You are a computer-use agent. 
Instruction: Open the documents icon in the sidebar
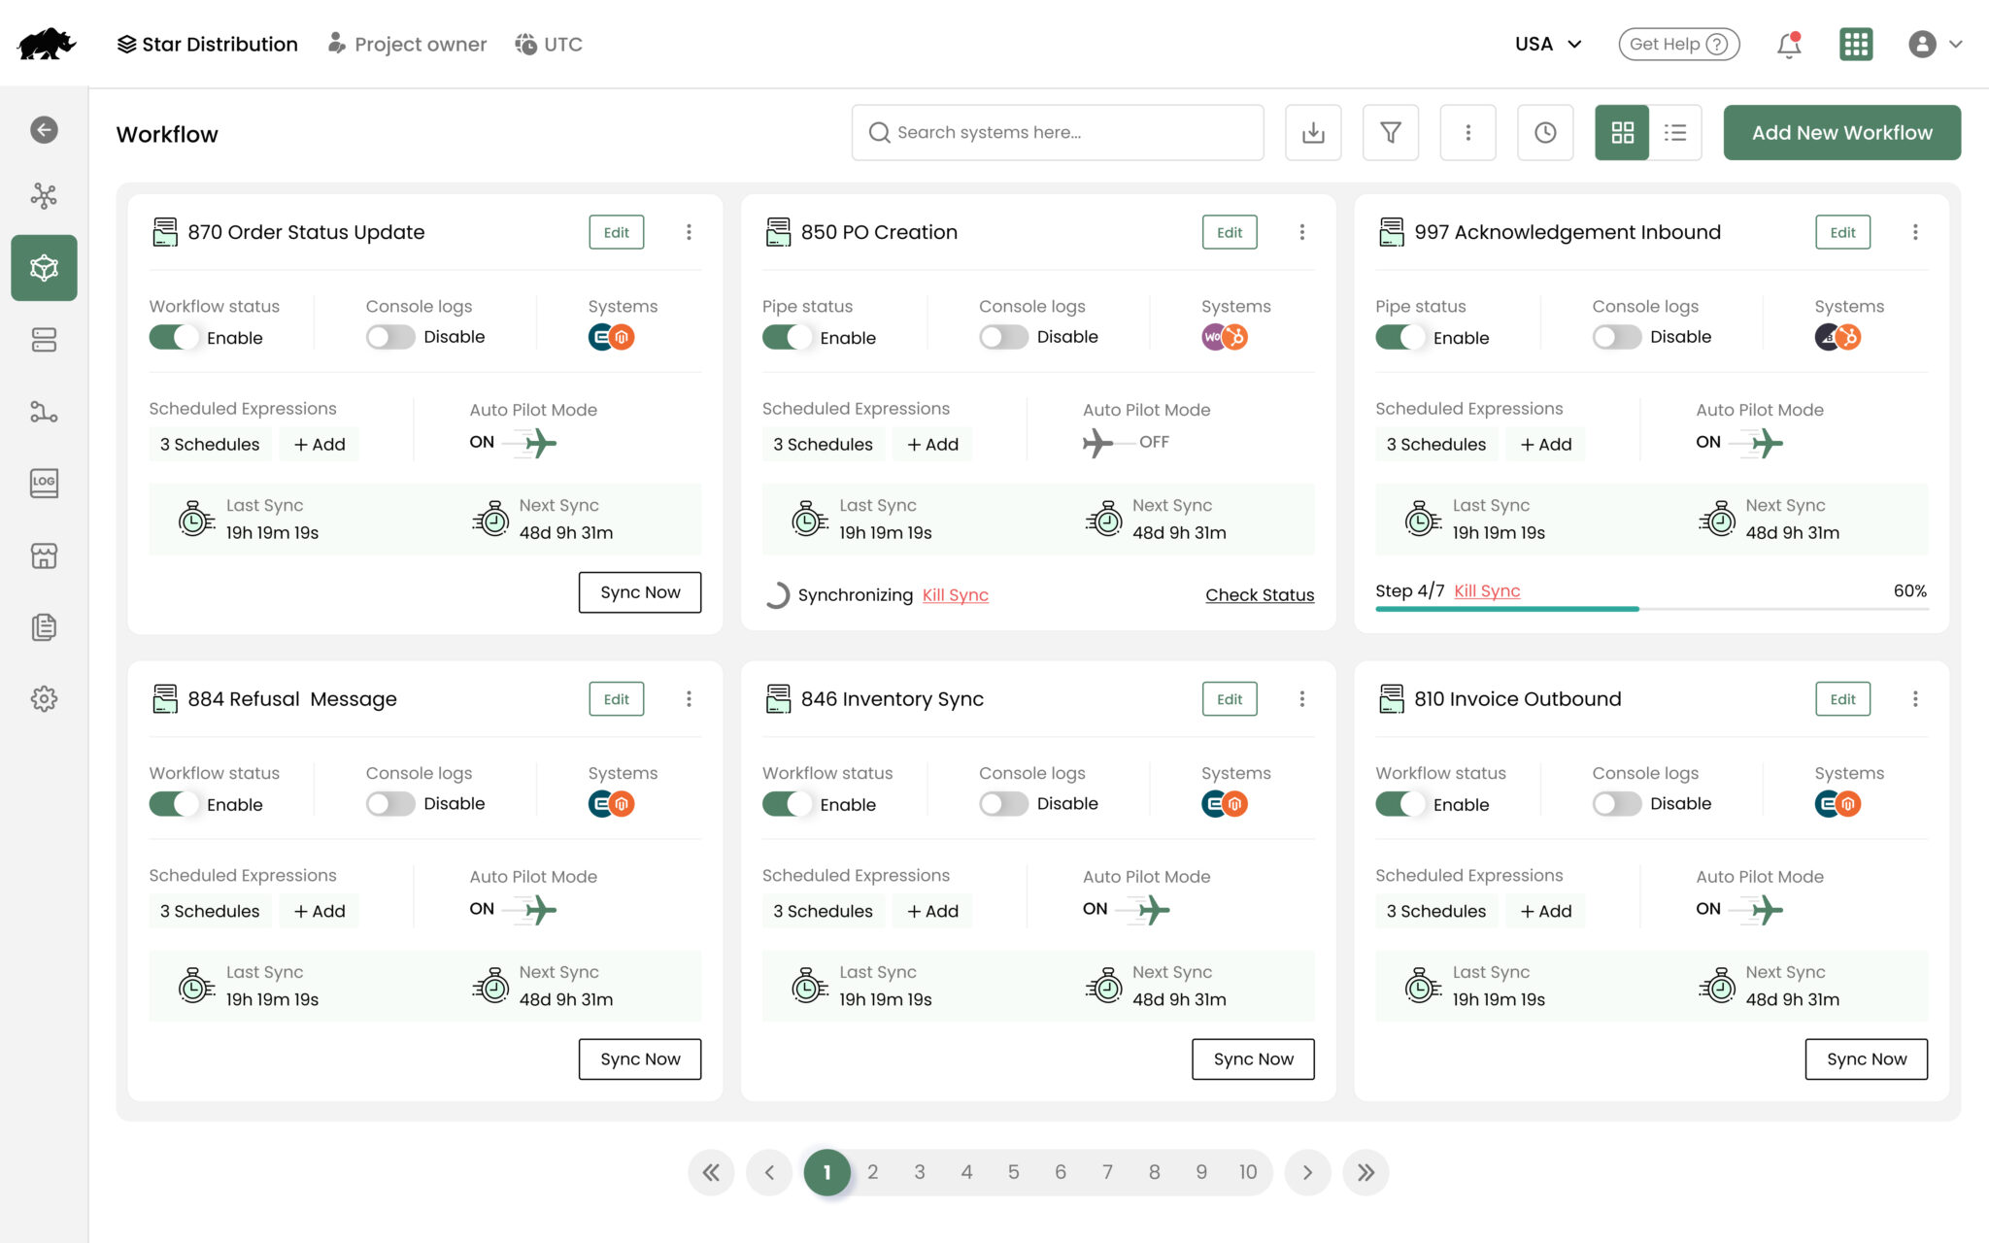[44, 627]
